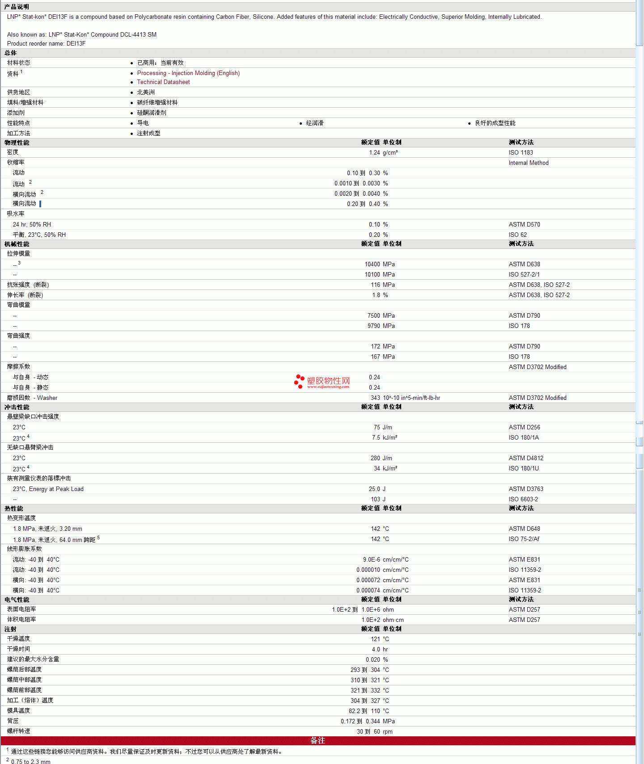Viewport: 644px width, 764px height.
Task: Click the density value 1.24 g/cm³
Action: pyautogui.click(x=383, y=153)
